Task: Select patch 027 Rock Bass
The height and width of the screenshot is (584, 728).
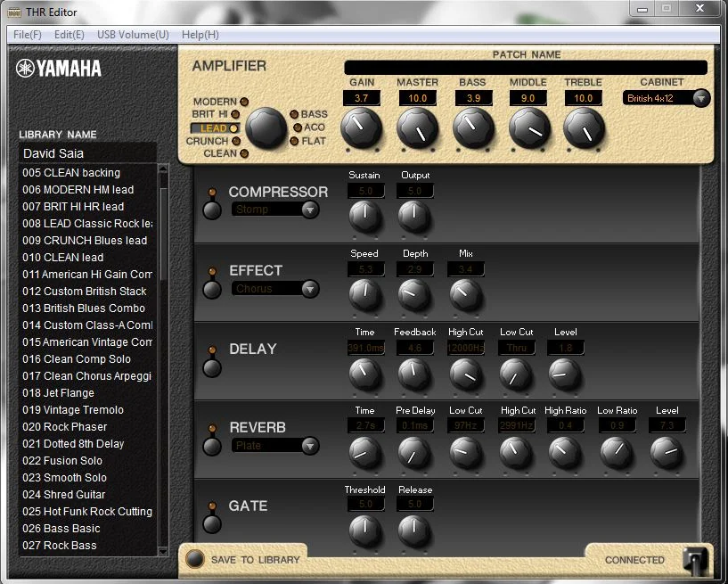Action: (87, 545)
